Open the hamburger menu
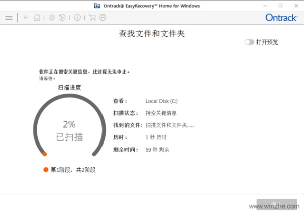 pos(9,18)
